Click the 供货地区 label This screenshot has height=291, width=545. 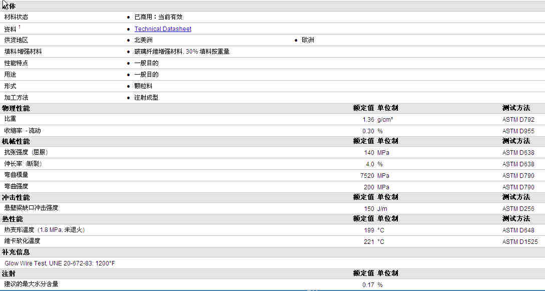16,40
